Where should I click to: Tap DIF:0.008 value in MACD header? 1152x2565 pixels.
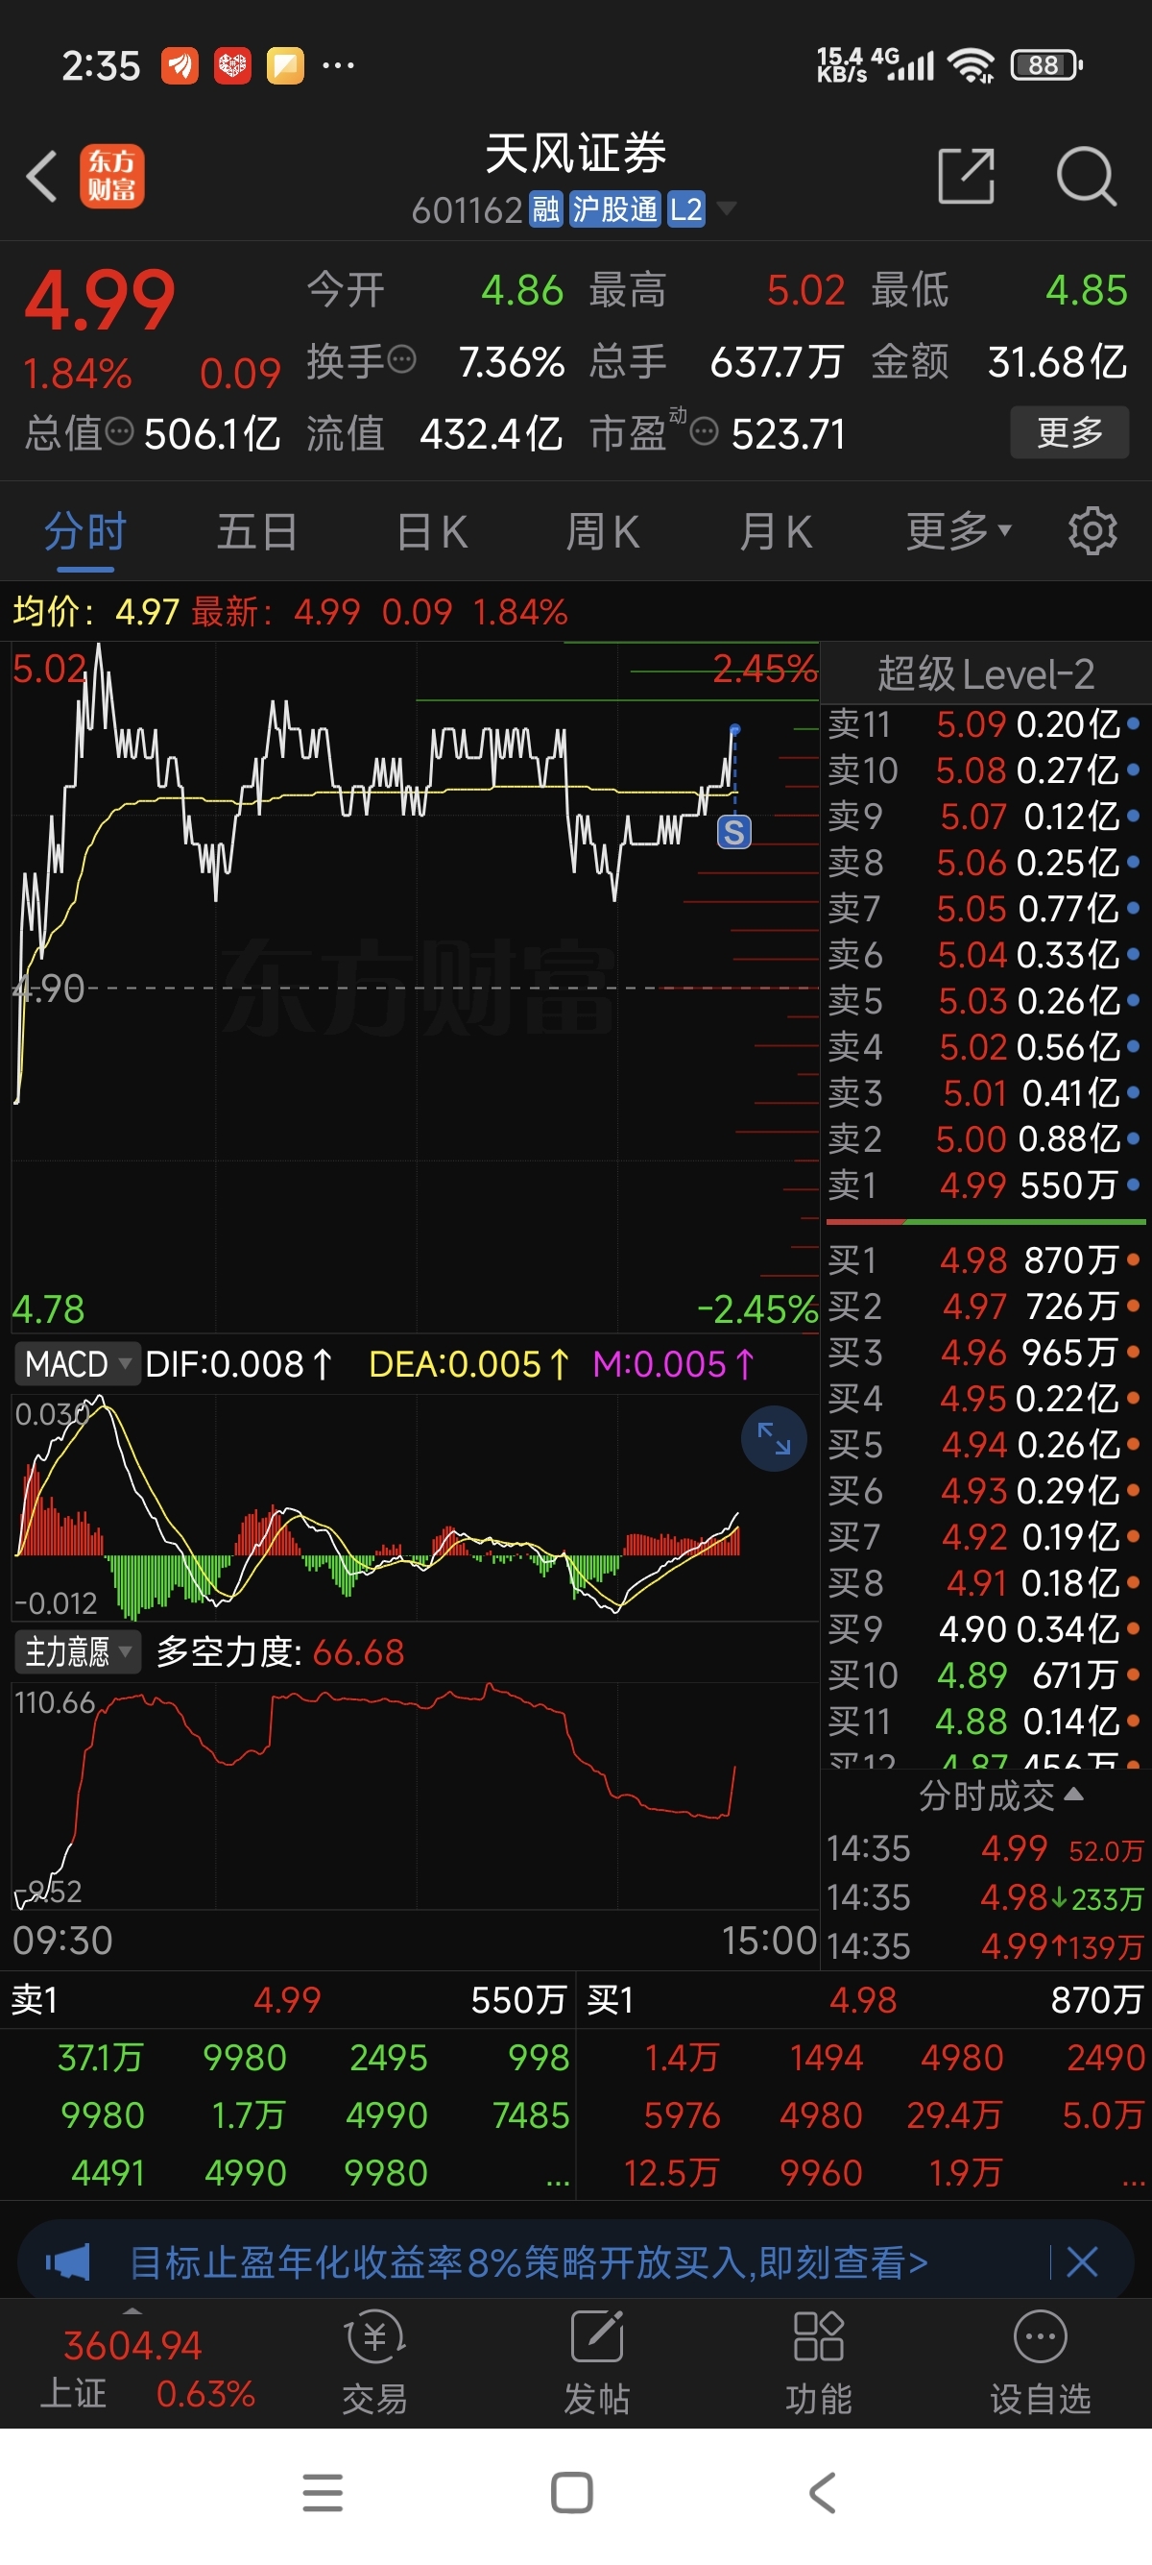[x=239, y=1363]
